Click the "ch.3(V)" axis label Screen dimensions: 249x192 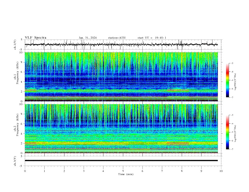click(x=15, y=161)
